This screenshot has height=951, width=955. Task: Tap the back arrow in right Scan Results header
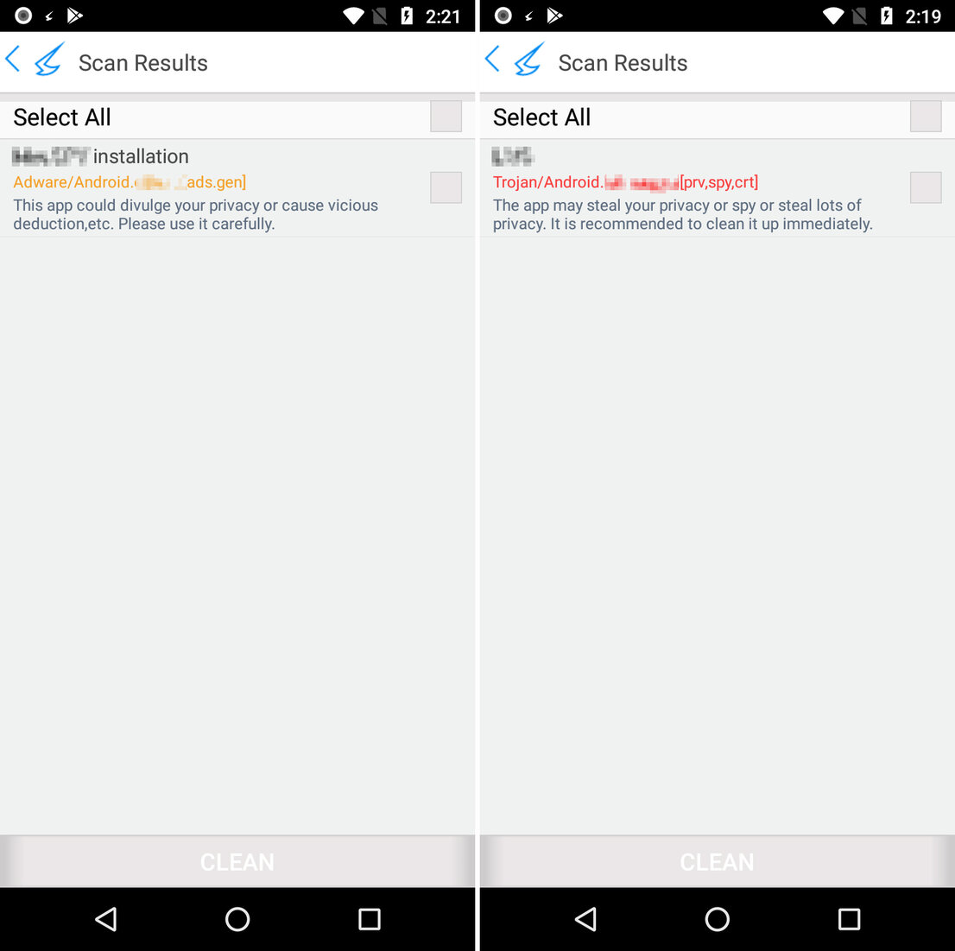click(x=493, y=60)
